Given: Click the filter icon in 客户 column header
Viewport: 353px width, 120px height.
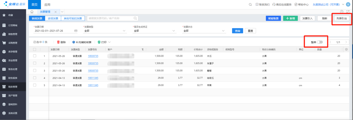Looking at the screenshot, I should click(x=143, y=50).
